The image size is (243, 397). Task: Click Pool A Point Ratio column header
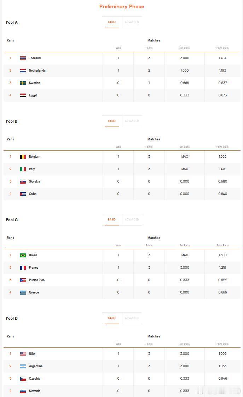click(x=222, y=48)
